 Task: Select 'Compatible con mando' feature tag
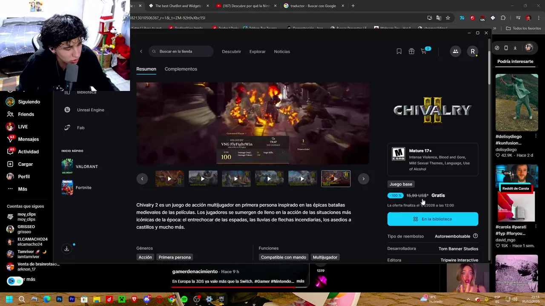pos(284,257)
